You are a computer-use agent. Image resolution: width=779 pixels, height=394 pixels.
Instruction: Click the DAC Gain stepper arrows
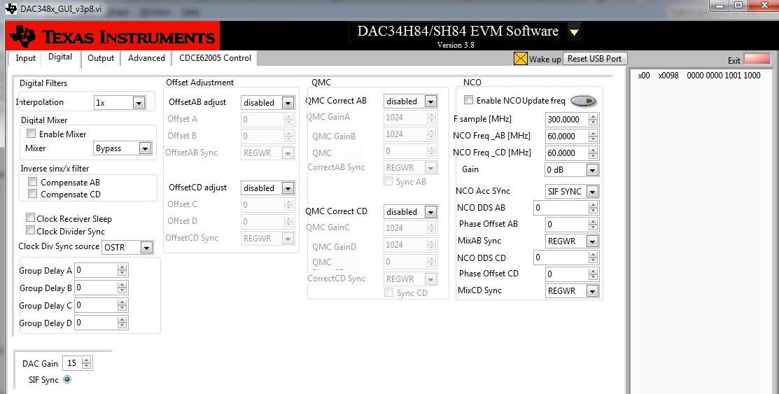(x=87, y=363)
